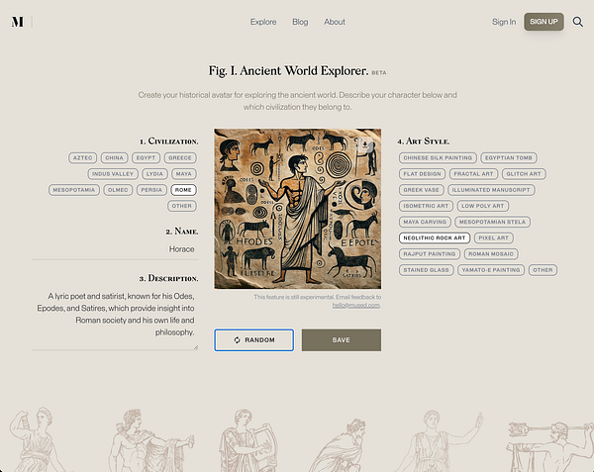Choose Pixel Art style
594x472 pixels.
[494, 238]
